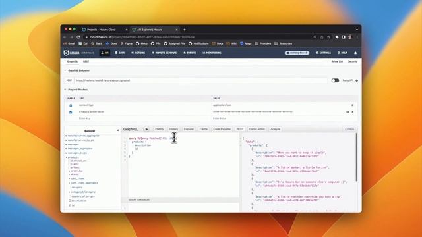Open the EVENTS section in navbar
The image size is (422, 237).
190,53
